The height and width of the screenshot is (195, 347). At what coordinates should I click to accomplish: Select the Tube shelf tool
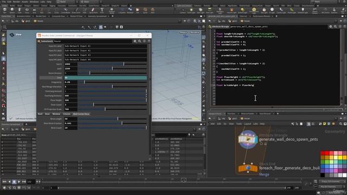[20, 10]
